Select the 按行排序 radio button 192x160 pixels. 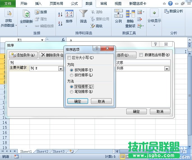pos(72,75)
